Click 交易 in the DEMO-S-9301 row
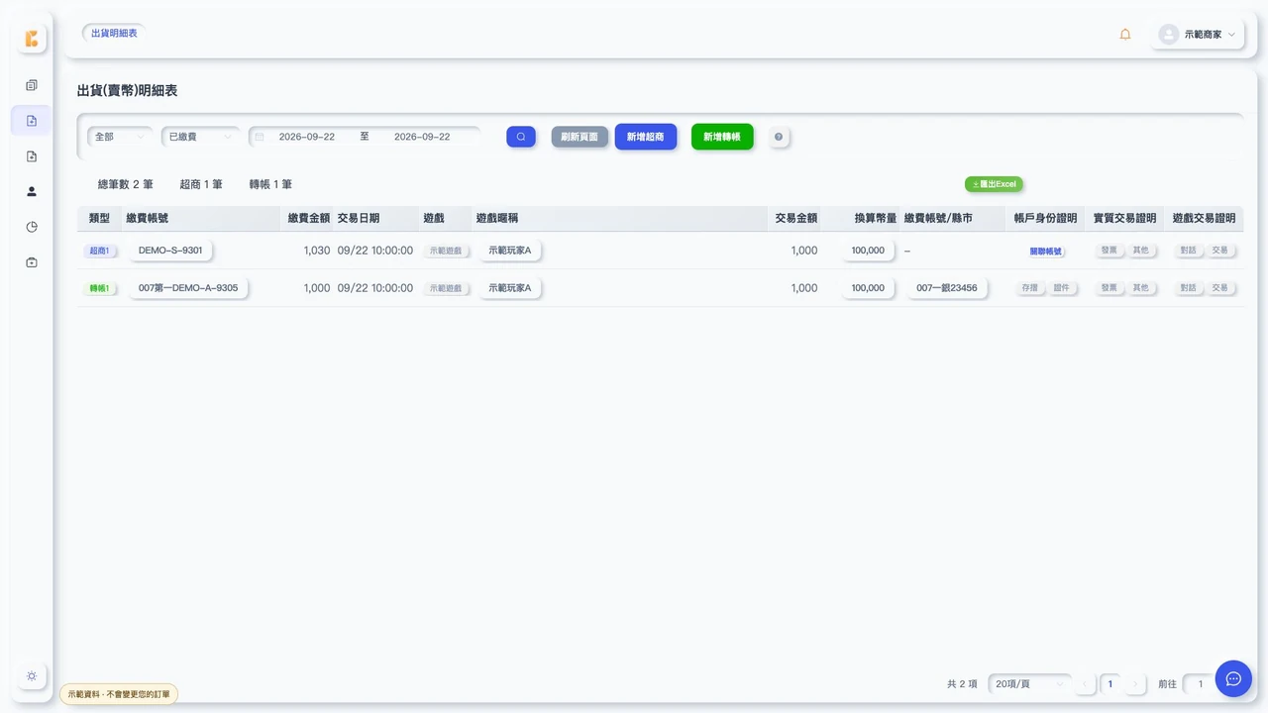The image size is (1268, 713). click(x=1220, y=251)
